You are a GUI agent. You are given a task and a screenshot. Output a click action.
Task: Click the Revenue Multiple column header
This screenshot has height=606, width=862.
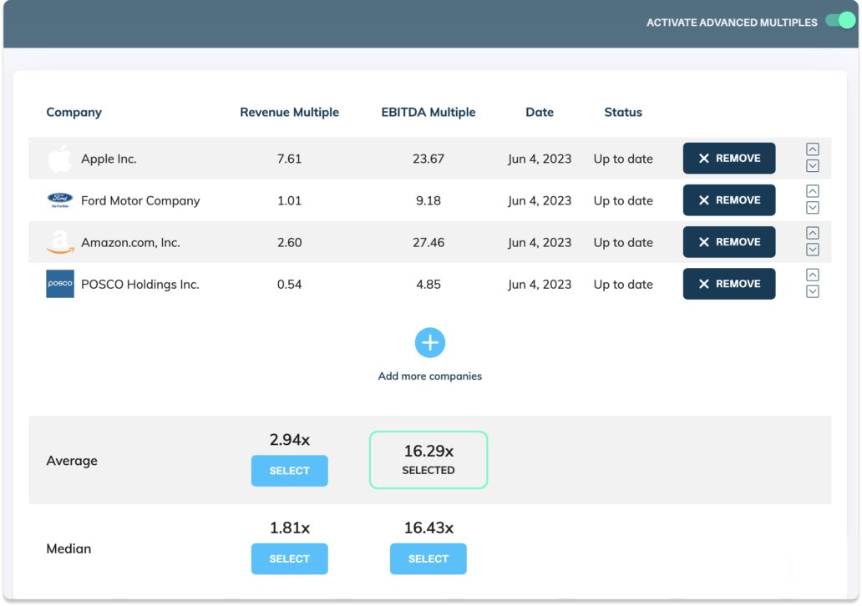tap(289, 112)
